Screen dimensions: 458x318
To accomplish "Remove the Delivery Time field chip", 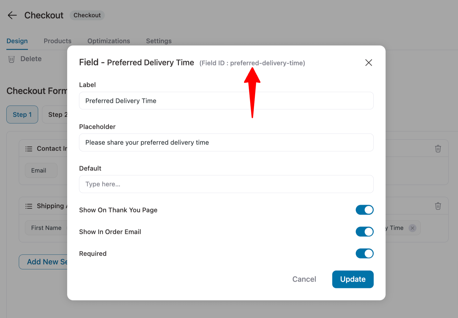I will tap(412, 228).
